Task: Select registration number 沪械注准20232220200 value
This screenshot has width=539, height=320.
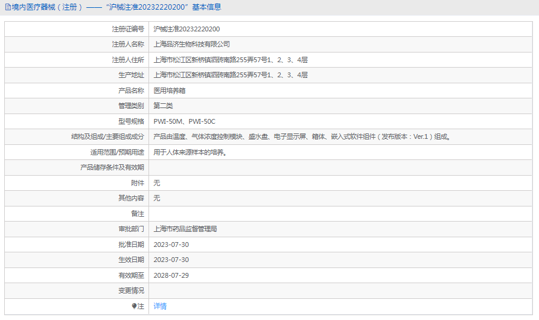Action: 187,29
